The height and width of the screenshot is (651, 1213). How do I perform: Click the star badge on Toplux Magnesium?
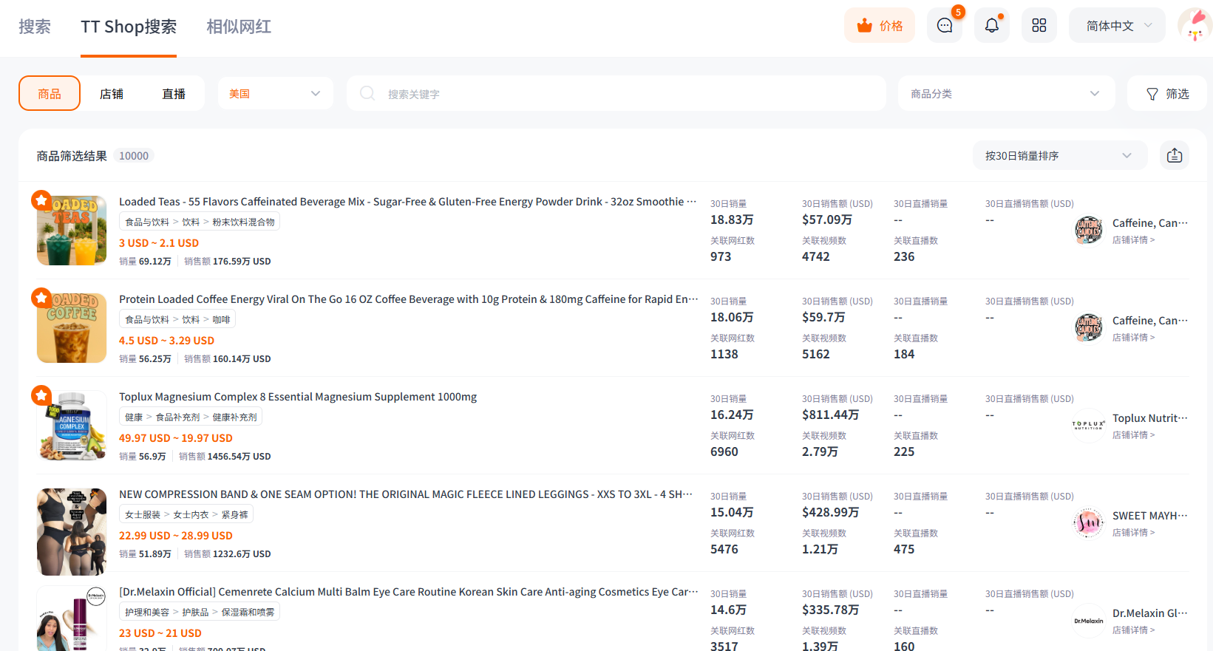click(x=41, y=395)
